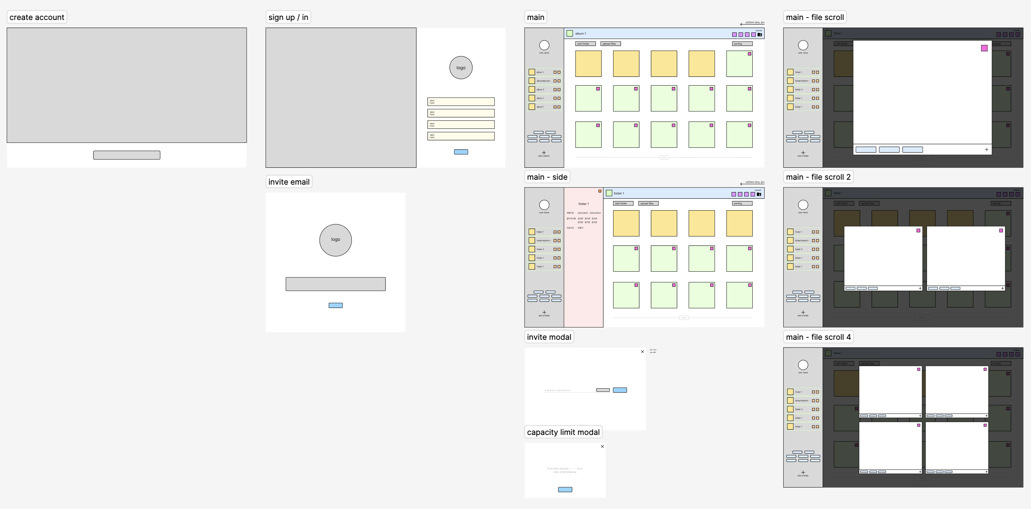Select the "sign up / in" frame label
The height and width of the screenshot is (509, 1031).
coord(288,17)
